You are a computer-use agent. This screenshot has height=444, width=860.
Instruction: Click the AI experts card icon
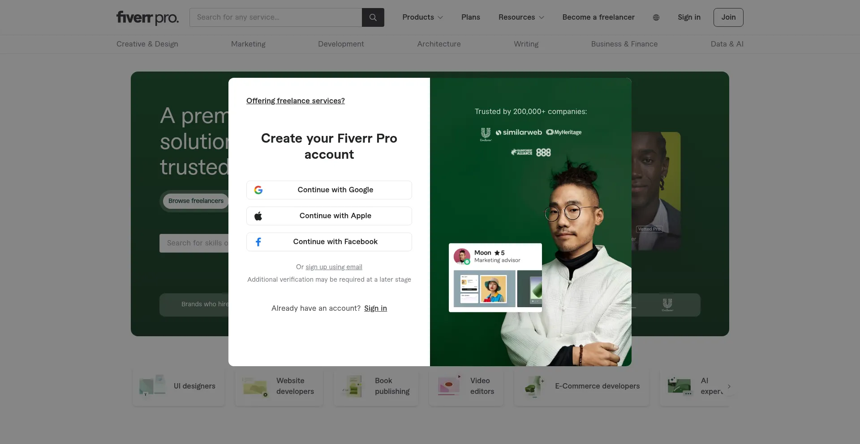point(679,386)
